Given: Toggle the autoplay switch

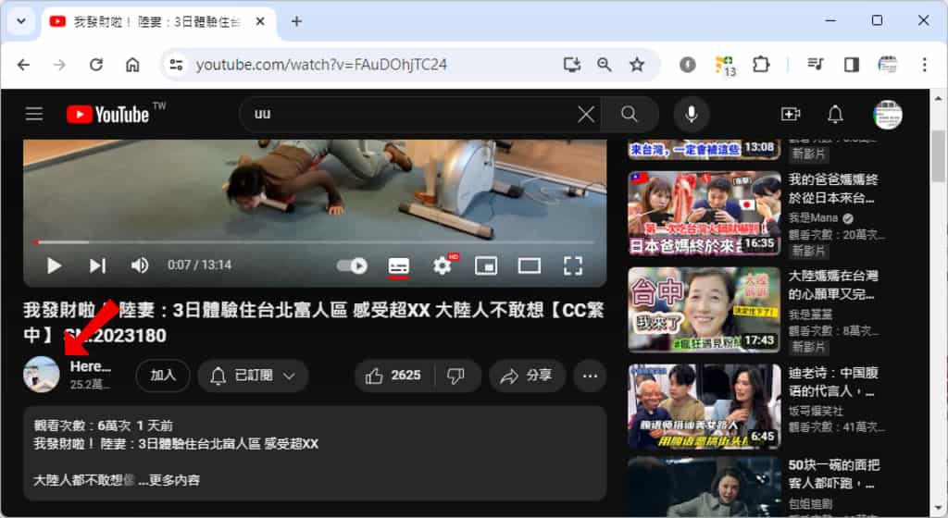Looking at the screenshot, I should [x=352, y=265].
